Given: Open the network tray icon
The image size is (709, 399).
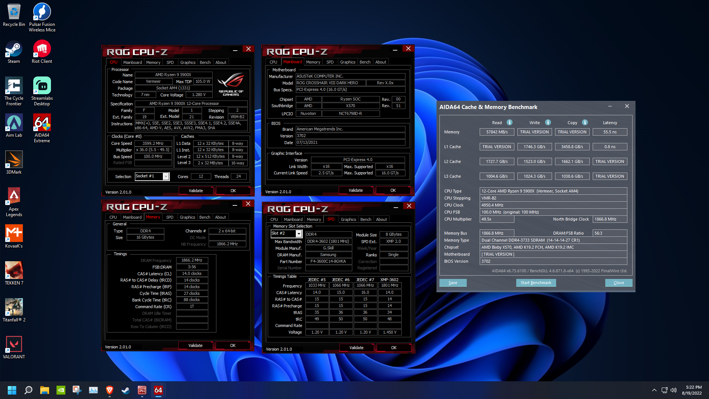Looking at the screenshot, I should pyautogui.click(x=664, y=390).
